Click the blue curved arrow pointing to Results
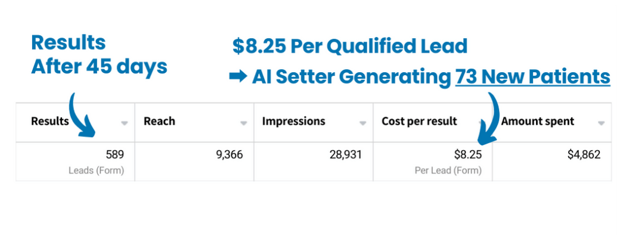 (x=80, y=115)
